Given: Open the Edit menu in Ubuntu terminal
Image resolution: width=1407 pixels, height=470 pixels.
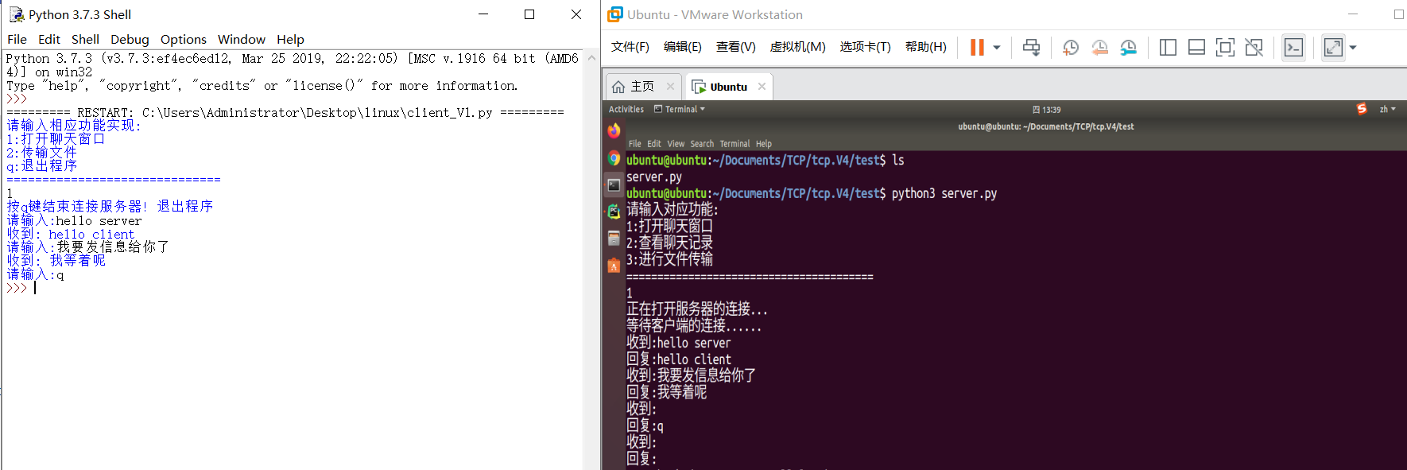Looking at the screenshot, I should [654, 144].
